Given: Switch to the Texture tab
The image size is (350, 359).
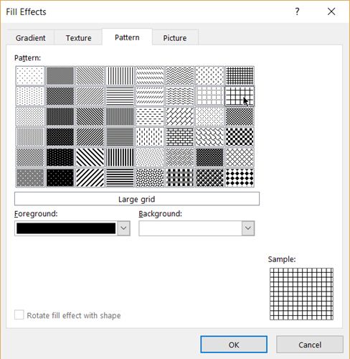Looking at the screenshot, I should tap(78, 38).
